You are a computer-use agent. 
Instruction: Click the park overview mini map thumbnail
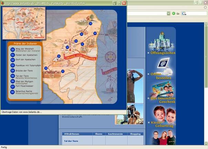pos(24,23)
